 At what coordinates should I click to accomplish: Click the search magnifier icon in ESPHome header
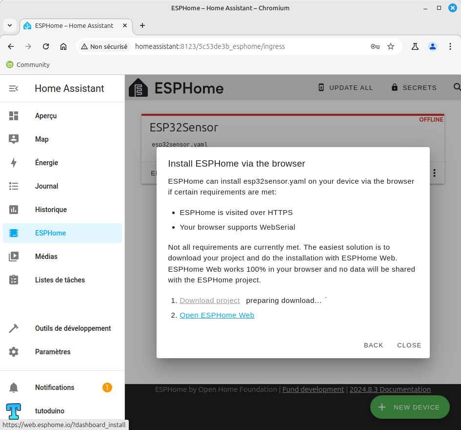click(x=457, y=87)
